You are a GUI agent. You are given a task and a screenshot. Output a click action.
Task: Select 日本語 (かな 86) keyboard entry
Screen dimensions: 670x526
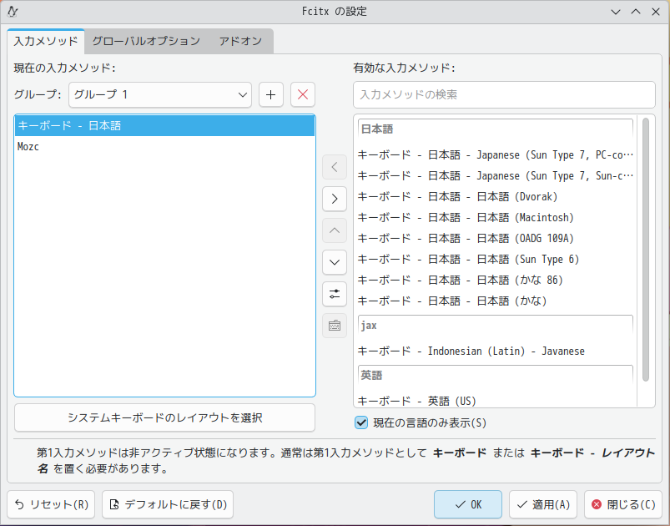[x=495, y=280]
